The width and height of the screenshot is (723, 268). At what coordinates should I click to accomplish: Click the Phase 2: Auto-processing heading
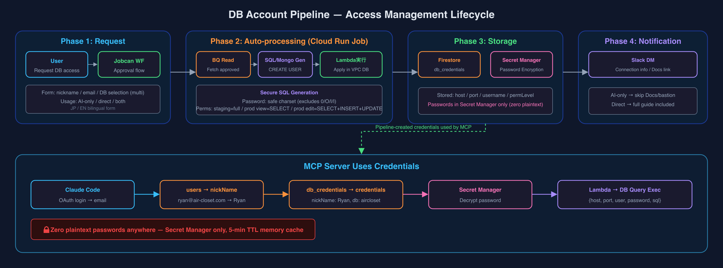pos(289,41)
